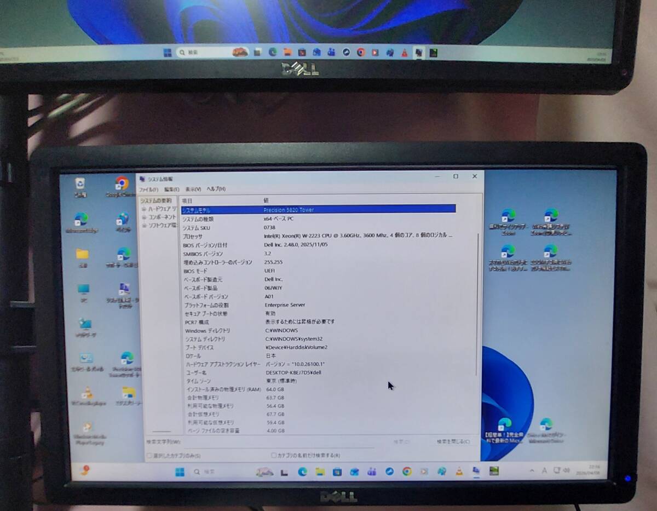The width and height of the screenshot is (657, 511).
Task: Select the システム SKU row
Action: point(319,227)
